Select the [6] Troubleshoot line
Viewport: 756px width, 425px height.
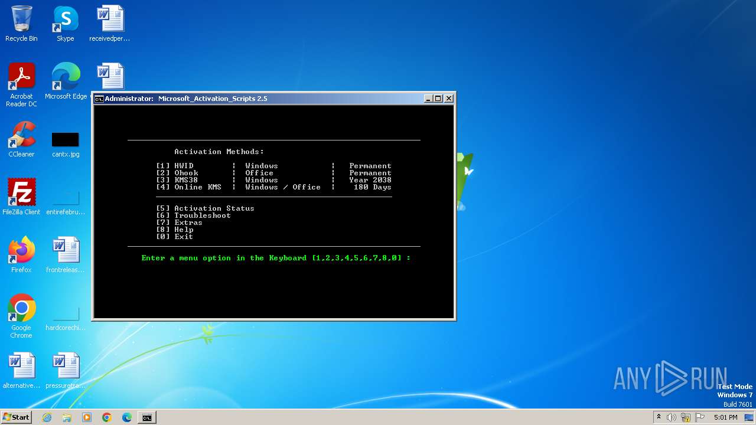[194, 215]
